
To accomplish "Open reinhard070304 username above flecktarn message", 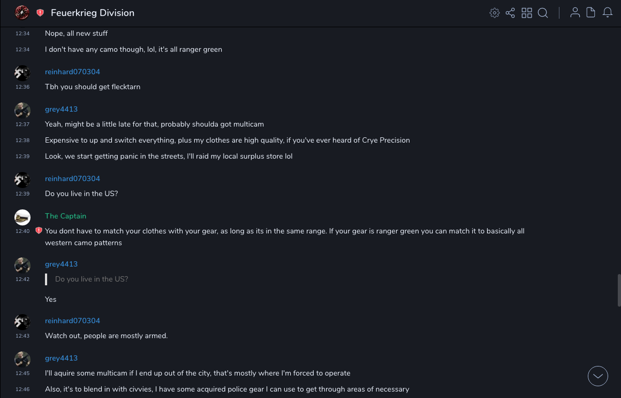I will tap(72, 72).
